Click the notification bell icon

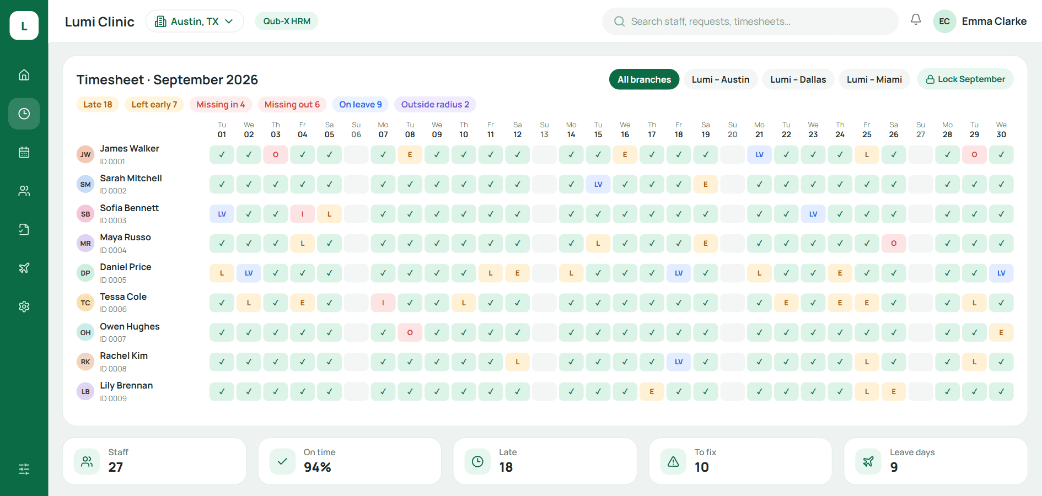[x=916, y=20]
